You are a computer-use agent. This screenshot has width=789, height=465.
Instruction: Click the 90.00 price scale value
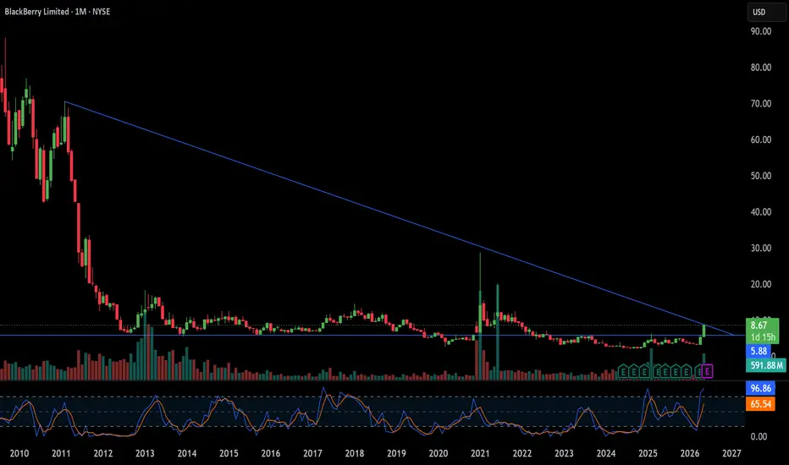click(761, 31)
